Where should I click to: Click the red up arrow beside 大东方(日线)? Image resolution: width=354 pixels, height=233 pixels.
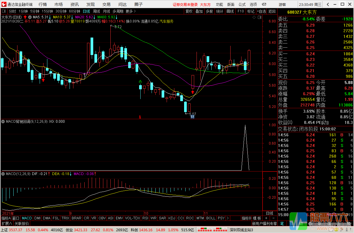point(25,17)
